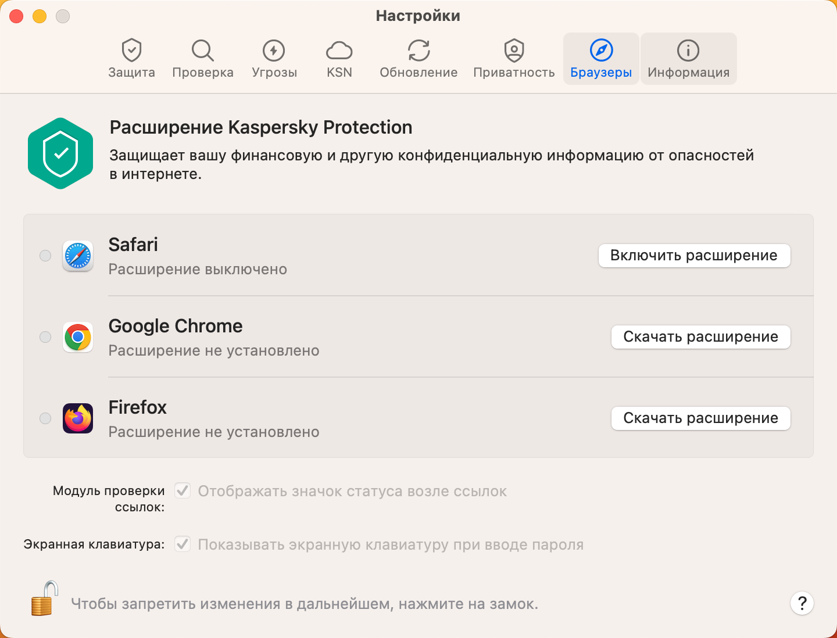Click the Google Chrome browser icon
The width and height of the screenshot is (837, 638).
(78, 337)
